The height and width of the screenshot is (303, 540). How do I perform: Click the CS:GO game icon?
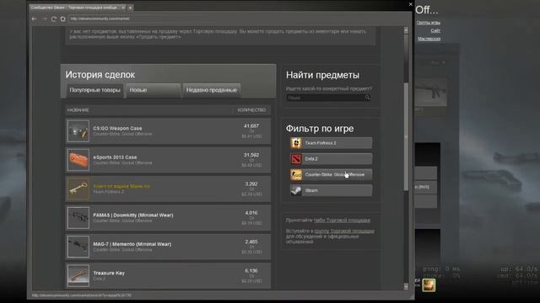point(296,174)
